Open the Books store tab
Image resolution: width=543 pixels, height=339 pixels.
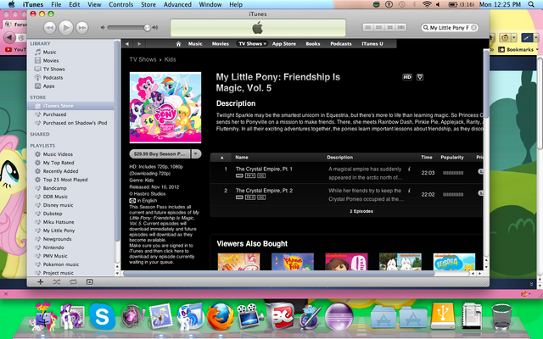click(313, 43)
